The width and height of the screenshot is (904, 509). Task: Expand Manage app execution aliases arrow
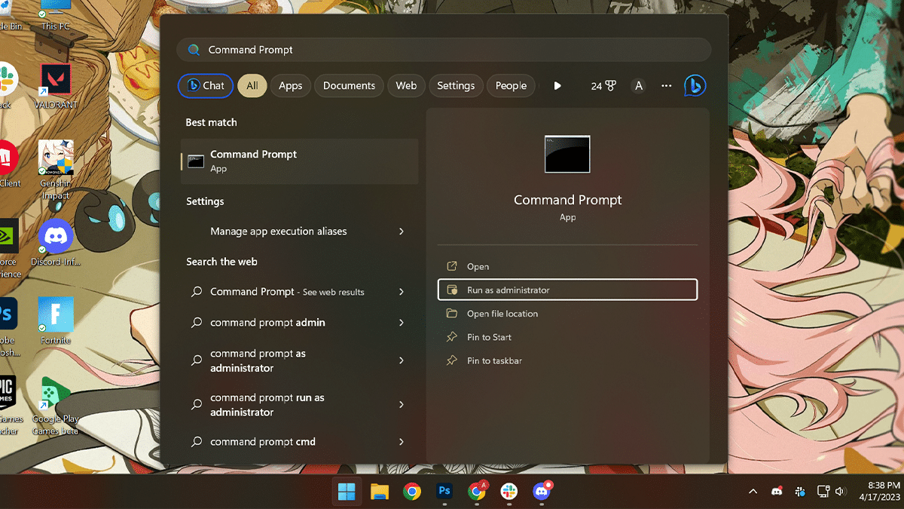[x=401, y=232]
